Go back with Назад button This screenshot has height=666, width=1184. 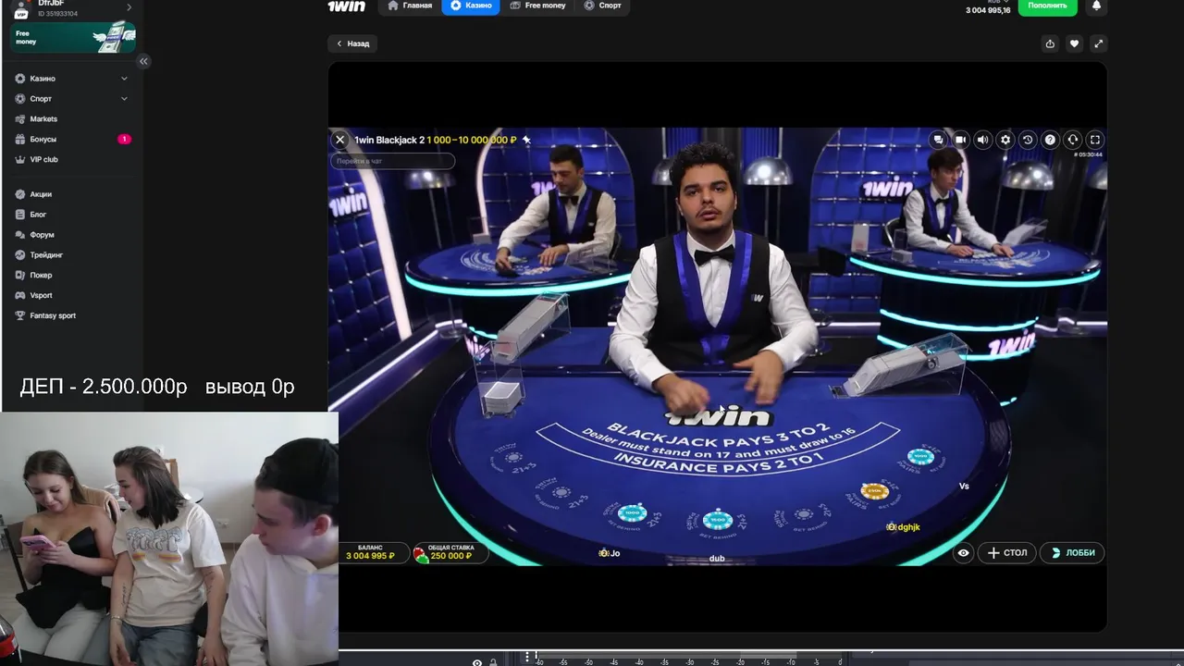click(352, 43)
